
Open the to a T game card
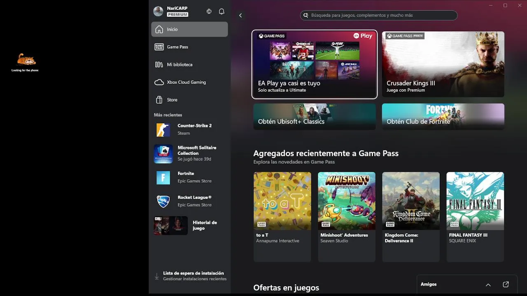point(282,217)
